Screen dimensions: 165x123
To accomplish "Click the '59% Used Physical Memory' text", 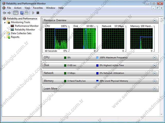I will [114, 81].
